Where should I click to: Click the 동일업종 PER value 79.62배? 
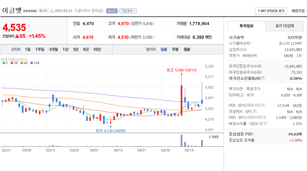295,134
